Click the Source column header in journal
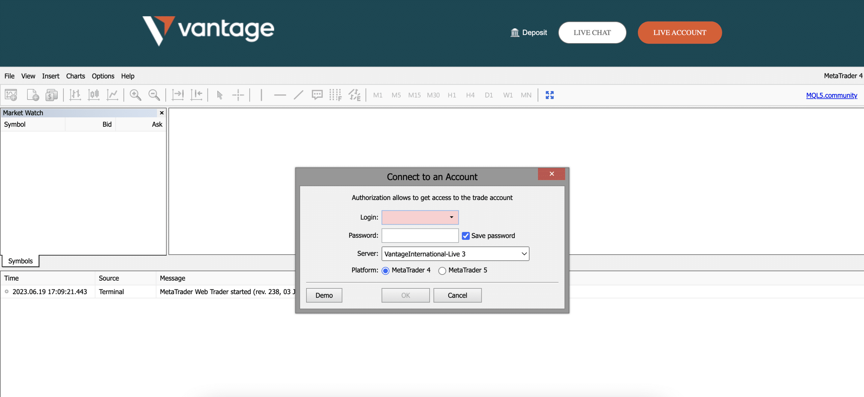Screen dimensions: 864x397 [x=126, y=278]
